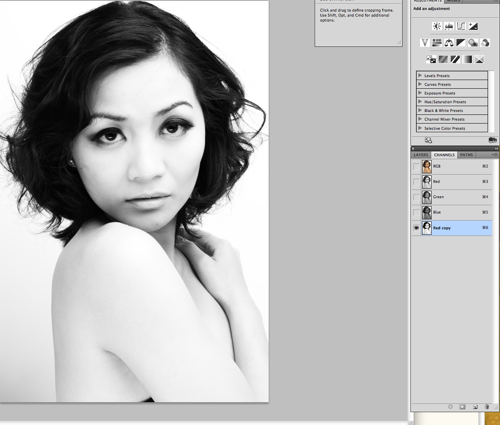The width and height of the screenshot is (500, 425).
Task: Add a Brightness/Contrast adjustment
Action: (437, 27)
